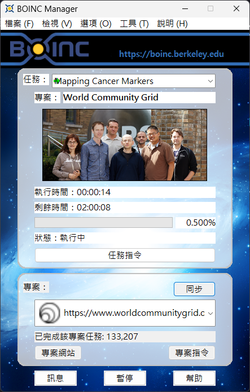Open the 選項 (O) menu
The height and width of the screenshot is (392, 250).
pos(96,24)
